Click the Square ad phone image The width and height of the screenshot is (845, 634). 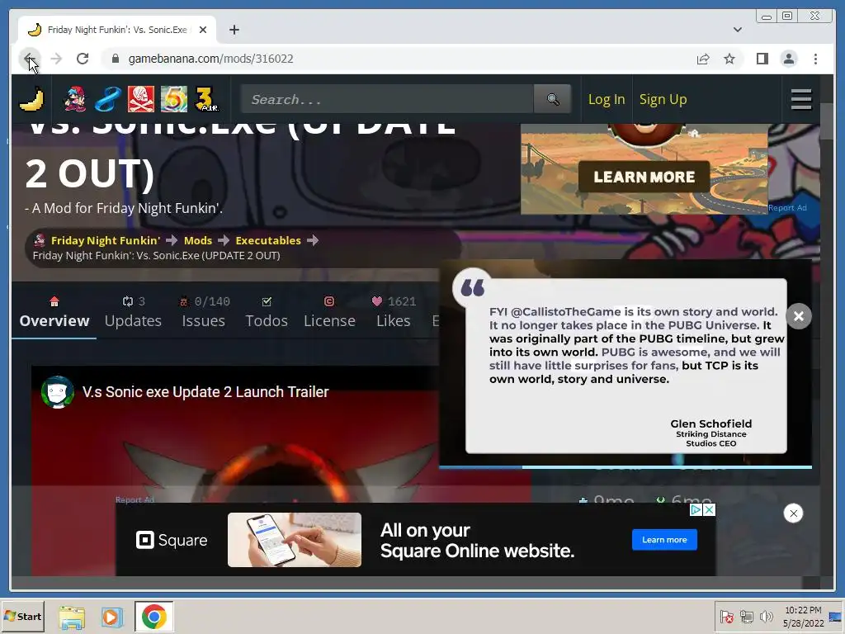pyautogui.click(x=295, y=540)
